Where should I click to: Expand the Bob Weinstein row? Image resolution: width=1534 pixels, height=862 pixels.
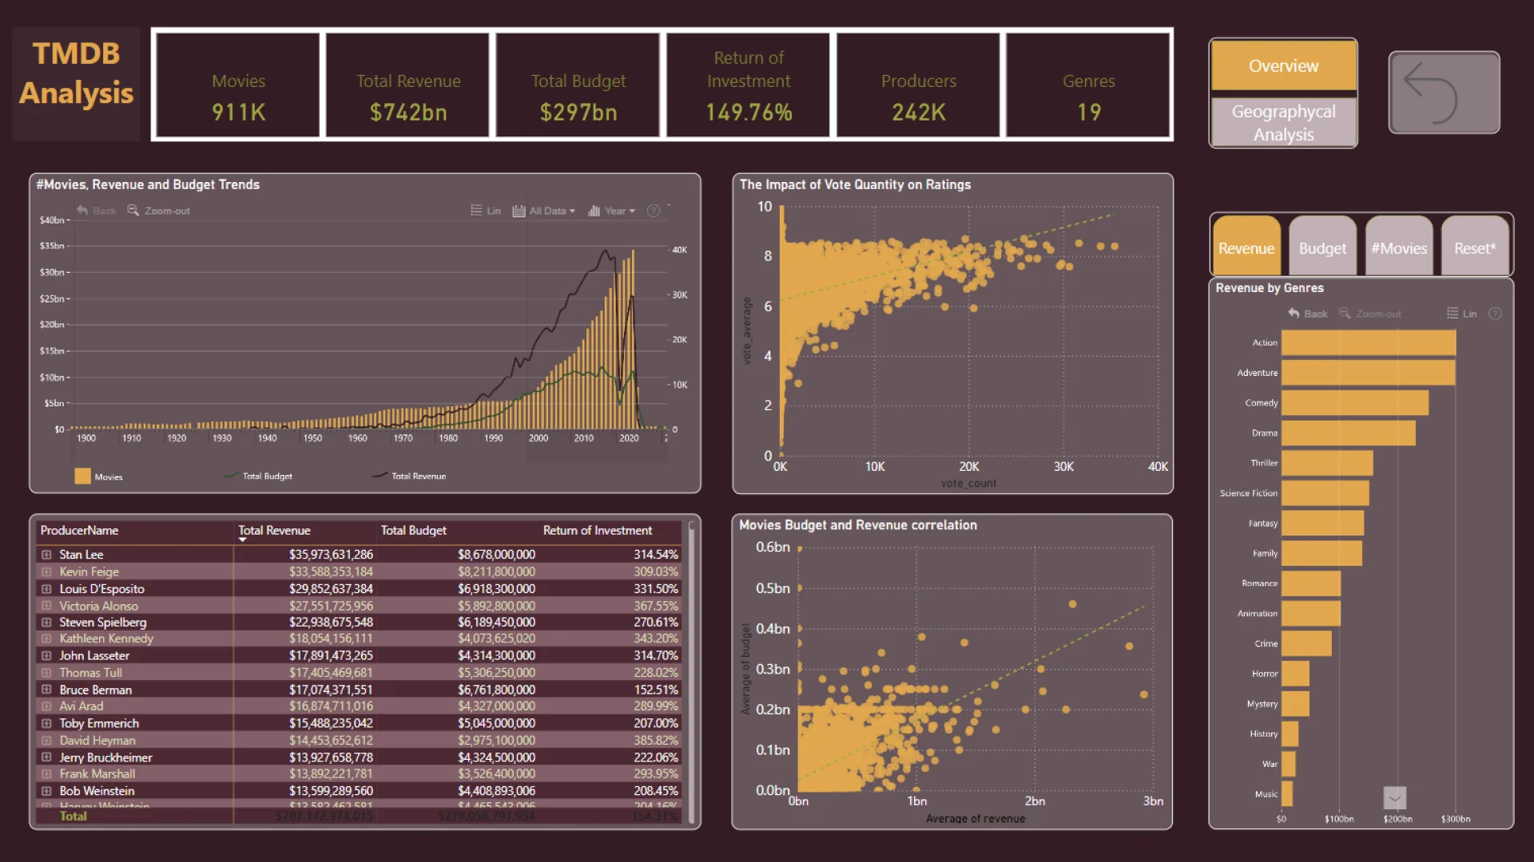[46, 791]
